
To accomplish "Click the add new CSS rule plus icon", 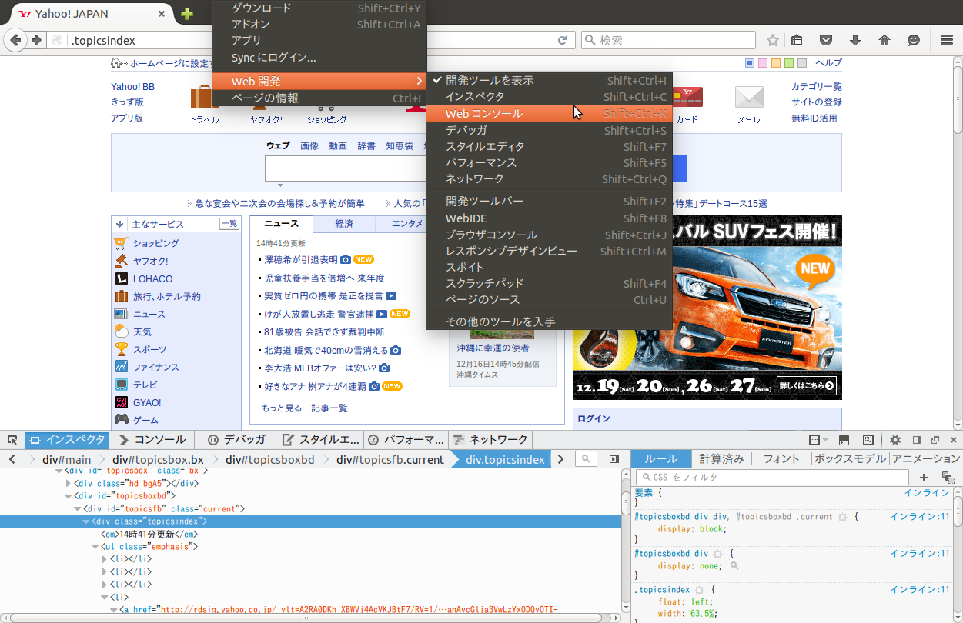I will pyautogui.click(x=923, y=477).
